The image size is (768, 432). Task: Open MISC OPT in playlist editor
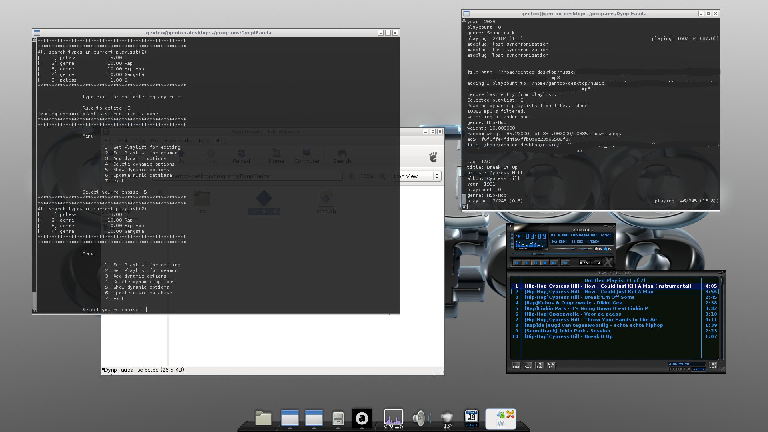point(551,366)
